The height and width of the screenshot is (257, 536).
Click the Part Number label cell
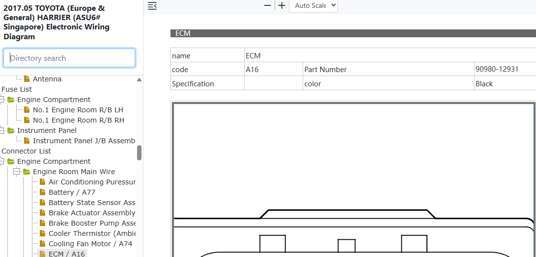click(388, 69)
